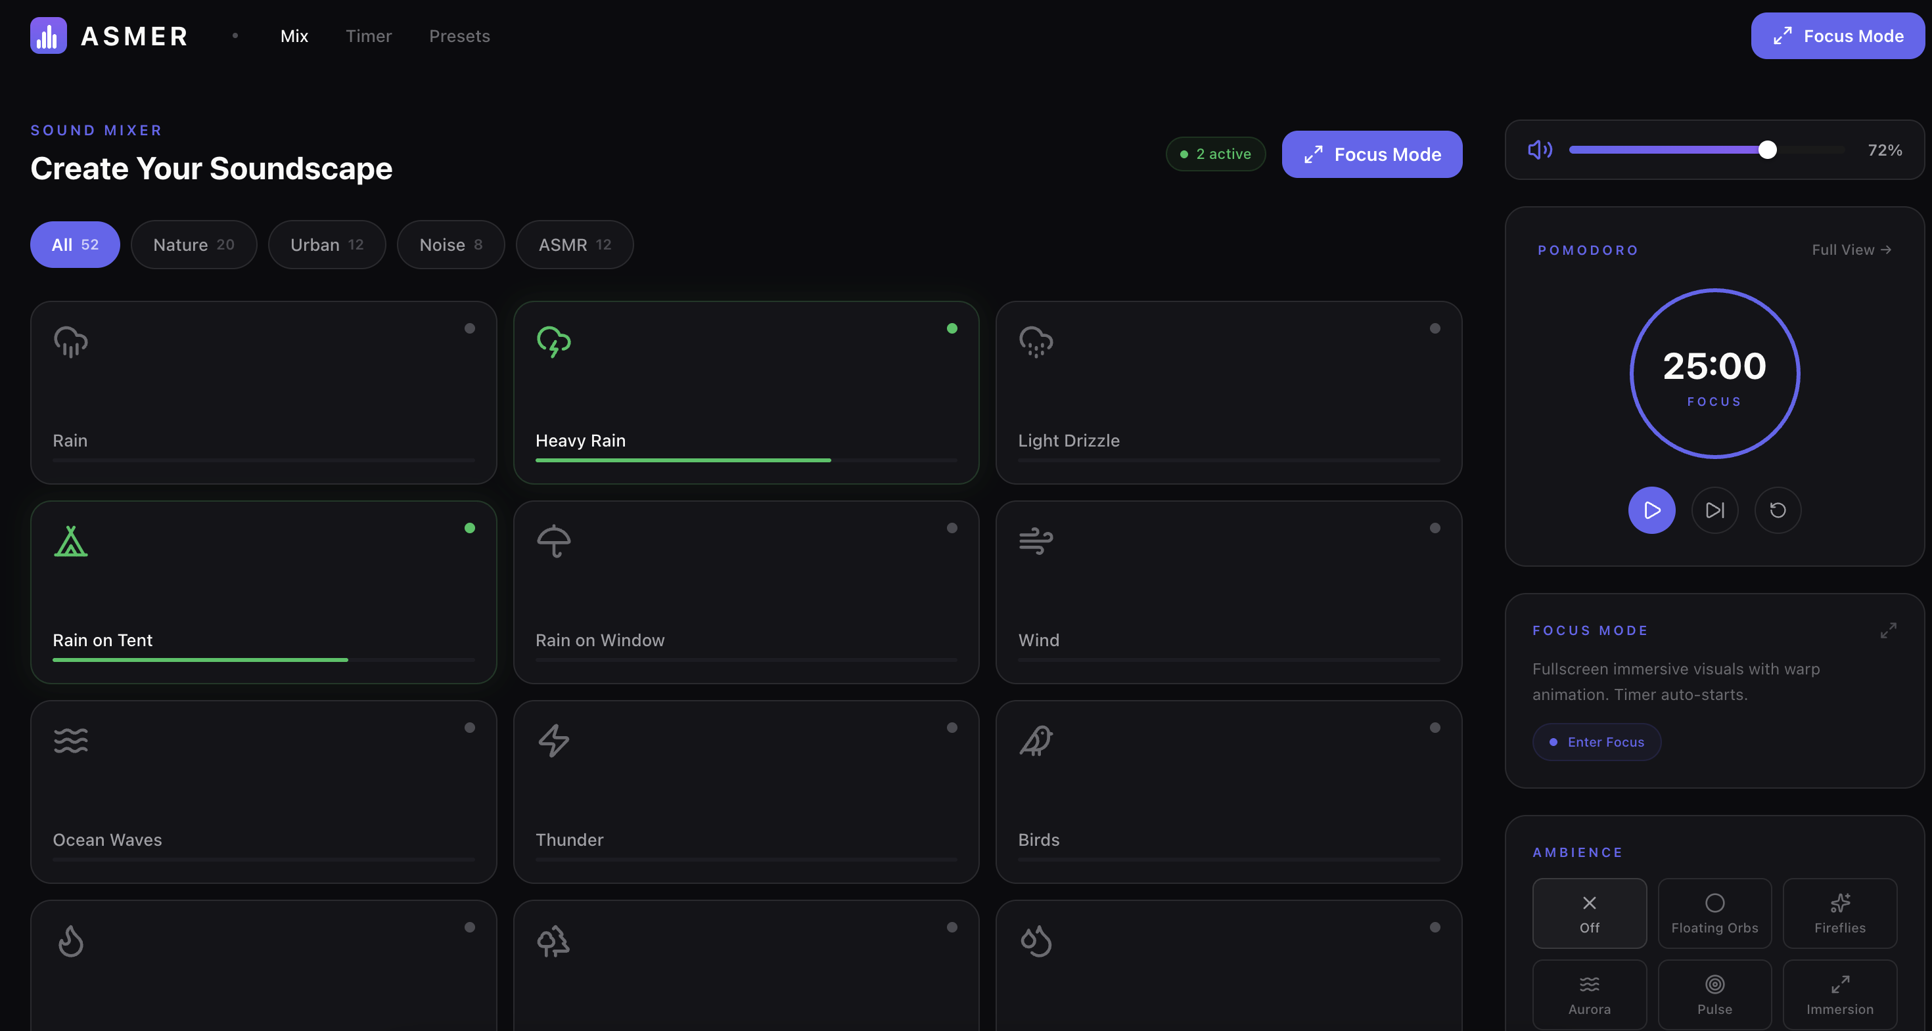Screen dimensions: 1932x1031
Task: Open the Presets section
Action: click(459, 35)
